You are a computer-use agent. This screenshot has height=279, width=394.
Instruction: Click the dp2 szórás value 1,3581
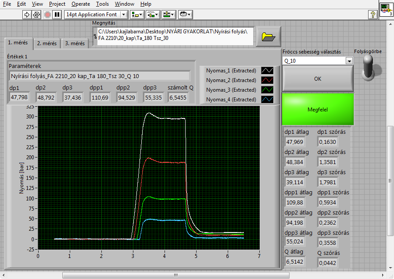tap(327, 162)
